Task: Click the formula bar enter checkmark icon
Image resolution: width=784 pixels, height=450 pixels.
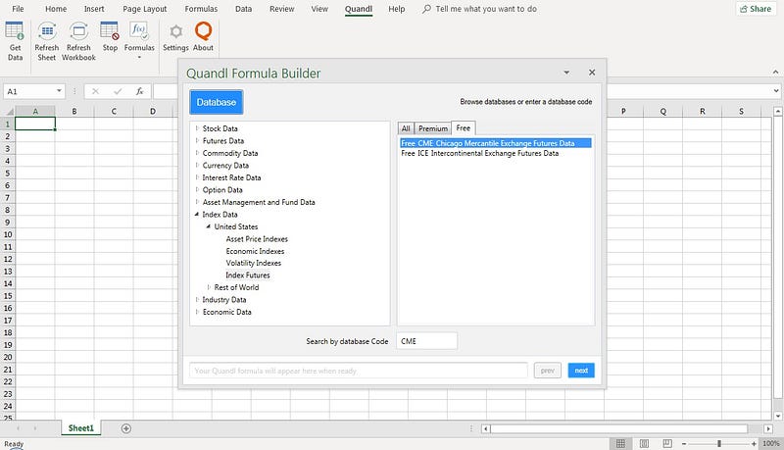Action: pyautogui.click(x=118, y=91)
